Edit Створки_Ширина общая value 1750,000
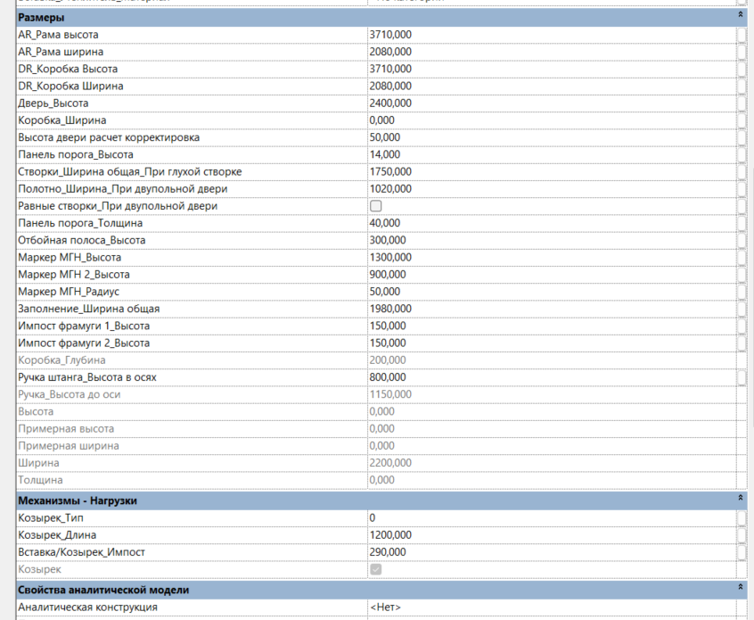 pyautogui.click(x=552, y=172)
